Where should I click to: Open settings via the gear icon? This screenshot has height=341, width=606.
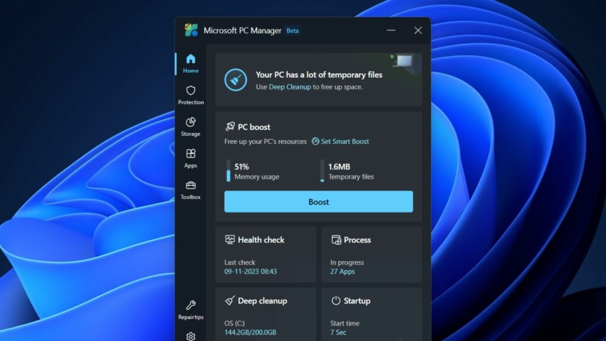[191, 335]
